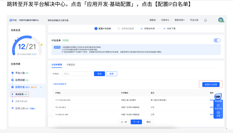Go to the 权限包申请 step

click(149, 29)
